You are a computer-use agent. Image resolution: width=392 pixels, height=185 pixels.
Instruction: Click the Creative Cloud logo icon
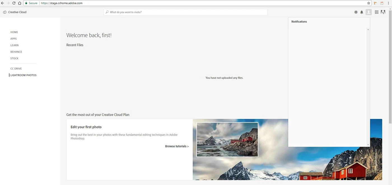point(5,12)
